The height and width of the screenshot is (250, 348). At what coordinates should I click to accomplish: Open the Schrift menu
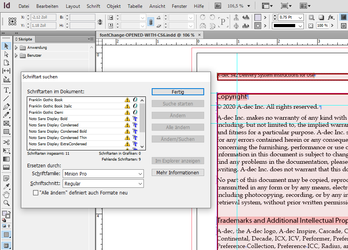tap(93, 6)
